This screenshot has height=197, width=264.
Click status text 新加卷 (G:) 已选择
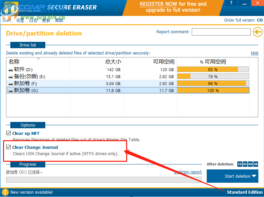click(x=24, y=172)
